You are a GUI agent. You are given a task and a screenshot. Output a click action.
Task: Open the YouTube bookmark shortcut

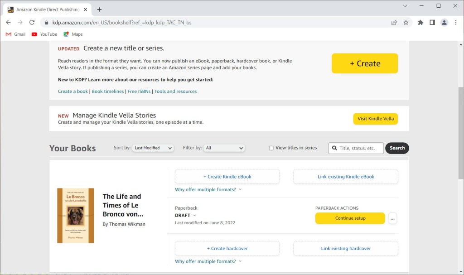[x=44, y=34]
